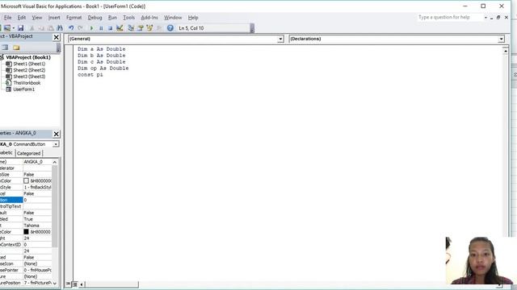The width and height of the screenshot is (517, 290).
Task: Click the Reset stop icon
Action: 110,28
